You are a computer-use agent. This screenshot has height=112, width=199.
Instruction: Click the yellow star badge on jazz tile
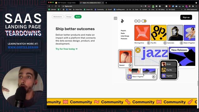click(138, 50)
